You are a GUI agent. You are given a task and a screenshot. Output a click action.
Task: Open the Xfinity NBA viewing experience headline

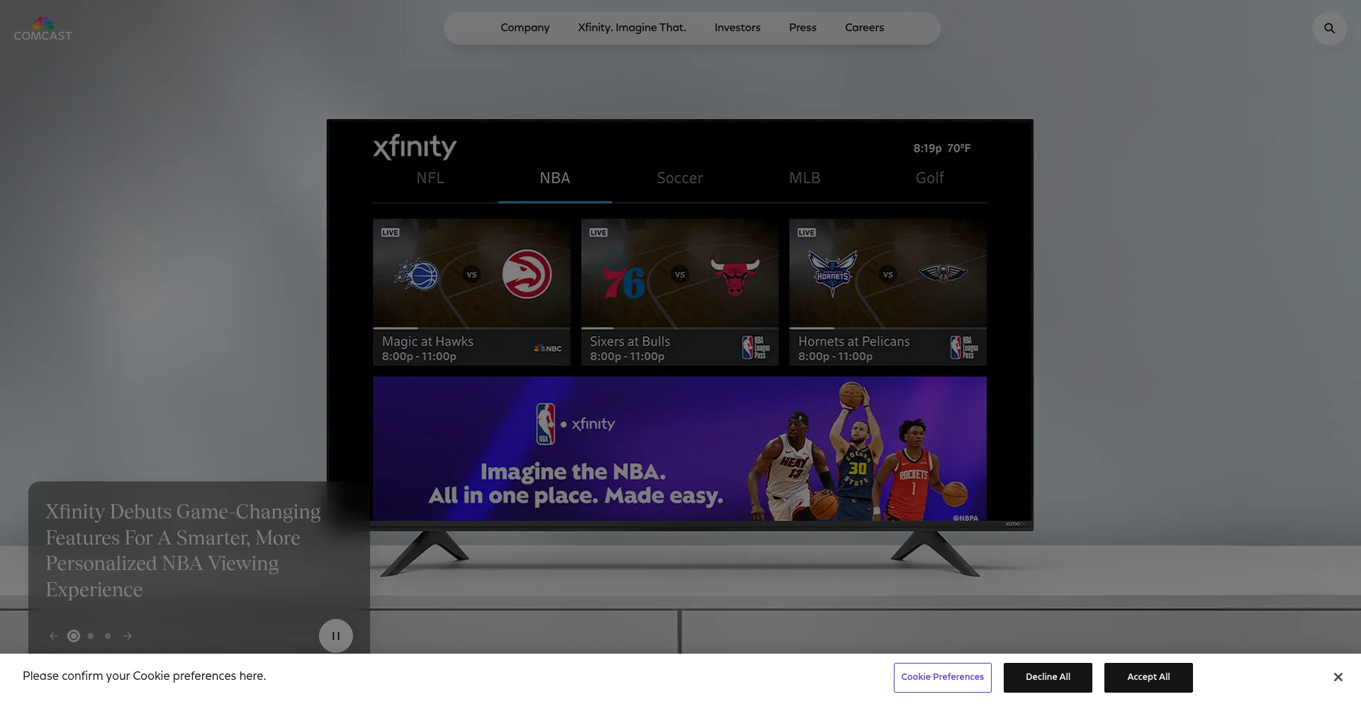click(x=183, y=550)
